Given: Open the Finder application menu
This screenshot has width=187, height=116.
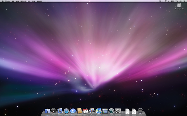Looking at the screenshot, I should click(x=8, y=1).
